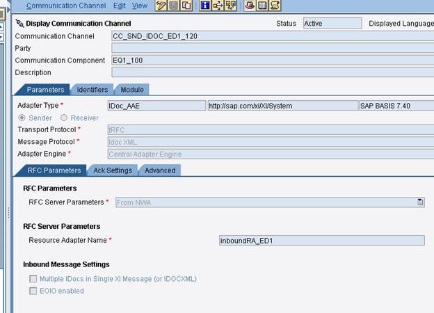Click the RFC Server Parameters section heading
This screenshot has width=434, height=313.
pos(62,226)
